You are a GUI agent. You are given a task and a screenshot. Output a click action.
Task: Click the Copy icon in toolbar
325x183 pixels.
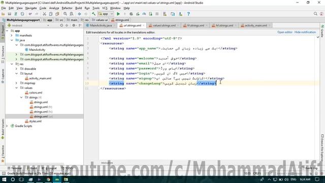[x=51, y=14]
